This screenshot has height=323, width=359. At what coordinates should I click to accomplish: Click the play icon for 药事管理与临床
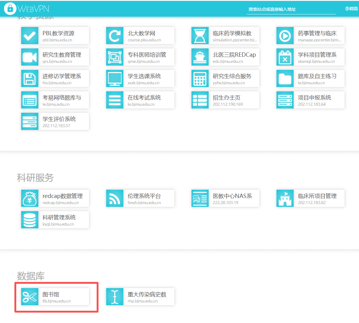pyautogui.click(x=285, y=36)
